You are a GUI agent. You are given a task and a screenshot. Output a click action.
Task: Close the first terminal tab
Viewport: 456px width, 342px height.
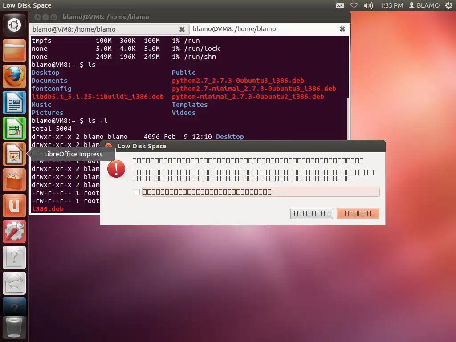coord(182,29)
